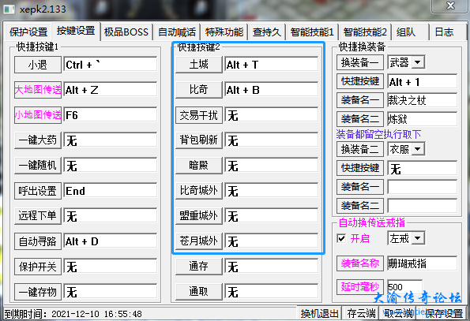Select the 按键设置 tab

click(x=76, y=31)
